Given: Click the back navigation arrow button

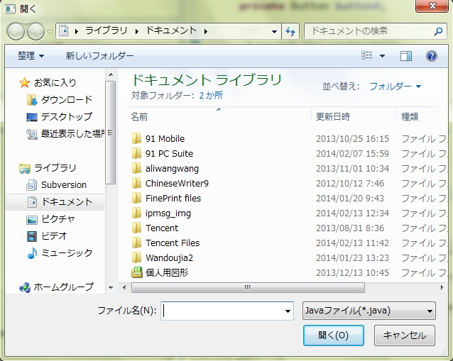Looking at the screenshot, I should coord(16,31).
